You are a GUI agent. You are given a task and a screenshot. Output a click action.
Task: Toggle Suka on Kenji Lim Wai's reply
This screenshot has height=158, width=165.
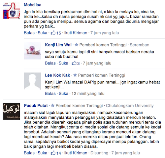(x=63, y=63)
